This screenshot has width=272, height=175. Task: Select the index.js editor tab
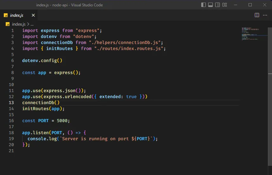(x=19, y=15)
